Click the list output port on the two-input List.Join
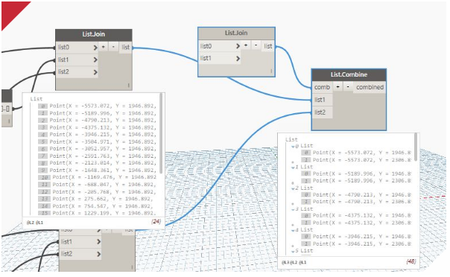The width and height of the screenshot is (450, 277). click(267, 46)
